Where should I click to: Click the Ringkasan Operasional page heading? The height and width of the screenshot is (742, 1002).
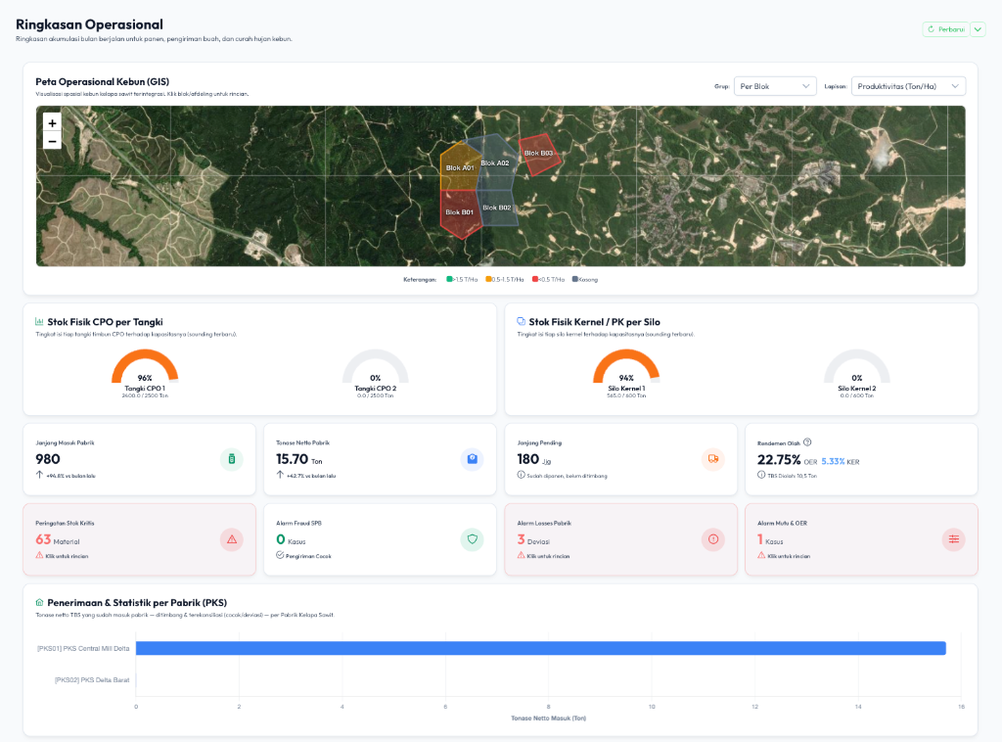tap(89, 24)
